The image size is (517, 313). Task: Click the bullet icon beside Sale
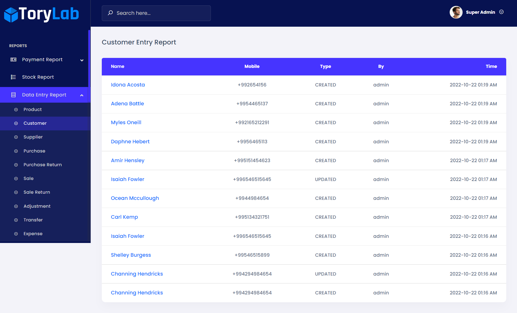click(x=16, y=179)
